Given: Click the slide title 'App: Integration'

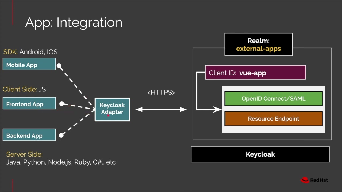Looking at the screenshot, I should click(74, 22).
